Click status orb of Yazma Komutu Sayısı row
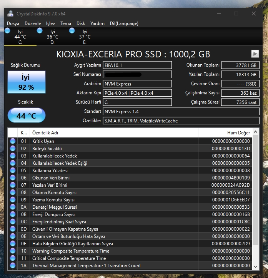Viewport: 268px width, 278px height. 13,199
